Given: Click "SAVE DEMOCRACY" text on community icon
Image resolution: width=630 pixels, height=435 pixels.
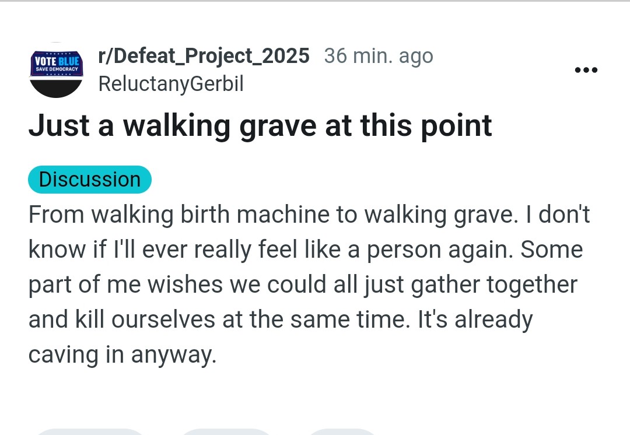Looking at the screenshot, I should click(57, 69).
